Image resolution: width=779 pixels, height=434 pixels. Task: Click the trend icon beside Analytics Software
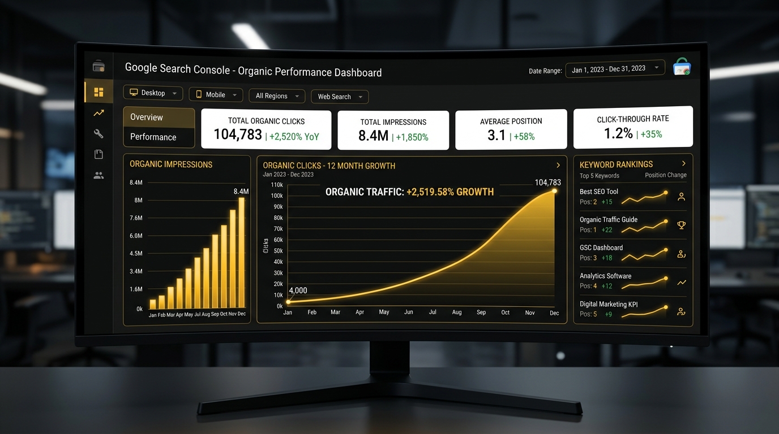click(681, 283)
